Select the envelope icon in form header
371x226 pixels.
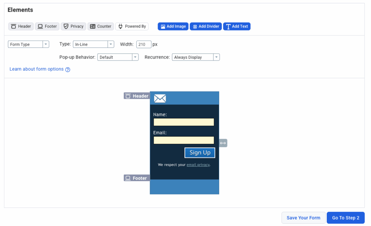tap(160, 98)
